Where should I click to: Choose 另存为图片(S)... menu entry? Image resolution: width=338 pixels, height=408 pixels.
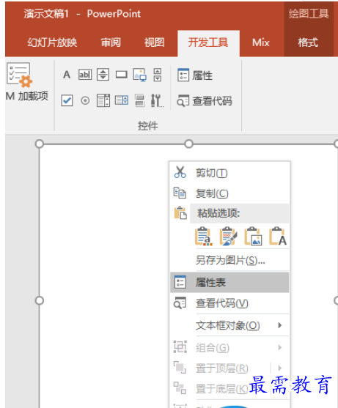[229, 260]
